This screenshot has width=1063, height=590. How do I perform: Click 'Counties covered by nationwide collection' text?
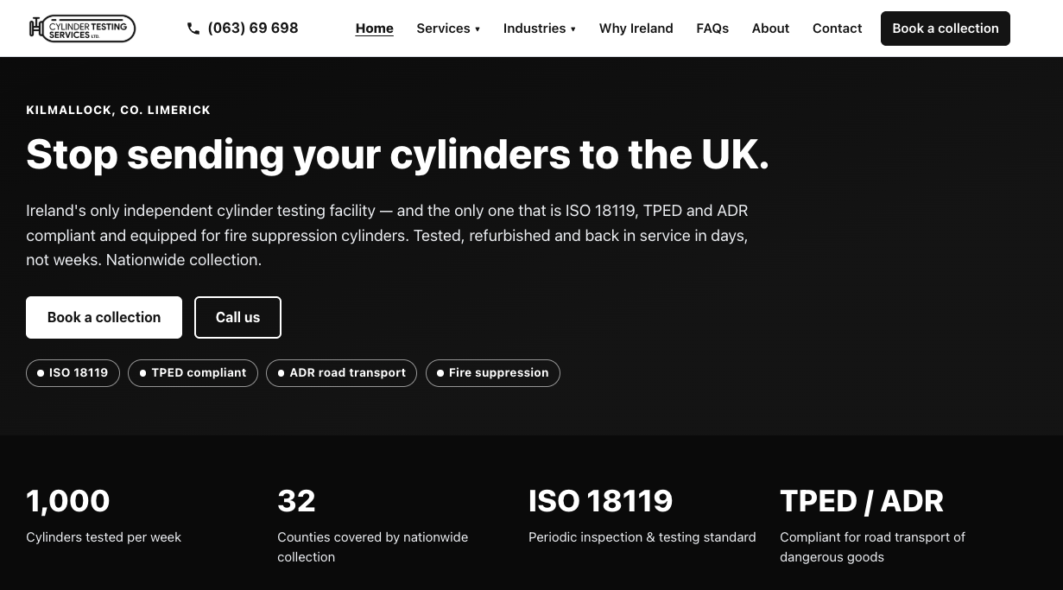pyautogui.click(x=373, y=547)
